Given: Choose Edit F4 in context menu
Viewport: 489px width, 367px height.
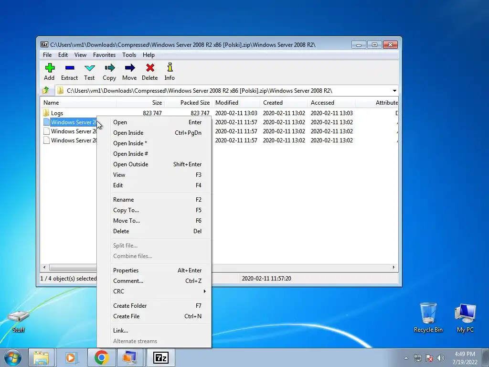Looking at the screenshot, I should tap(154, 185).
